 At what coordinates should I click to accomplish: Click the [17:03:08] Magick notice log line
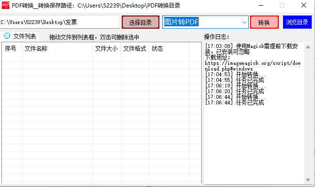(252, 49)
